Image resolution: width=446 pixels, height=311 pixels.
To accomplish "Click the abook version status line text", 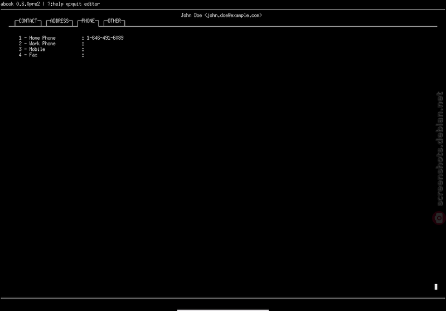I will click(50, 4).
